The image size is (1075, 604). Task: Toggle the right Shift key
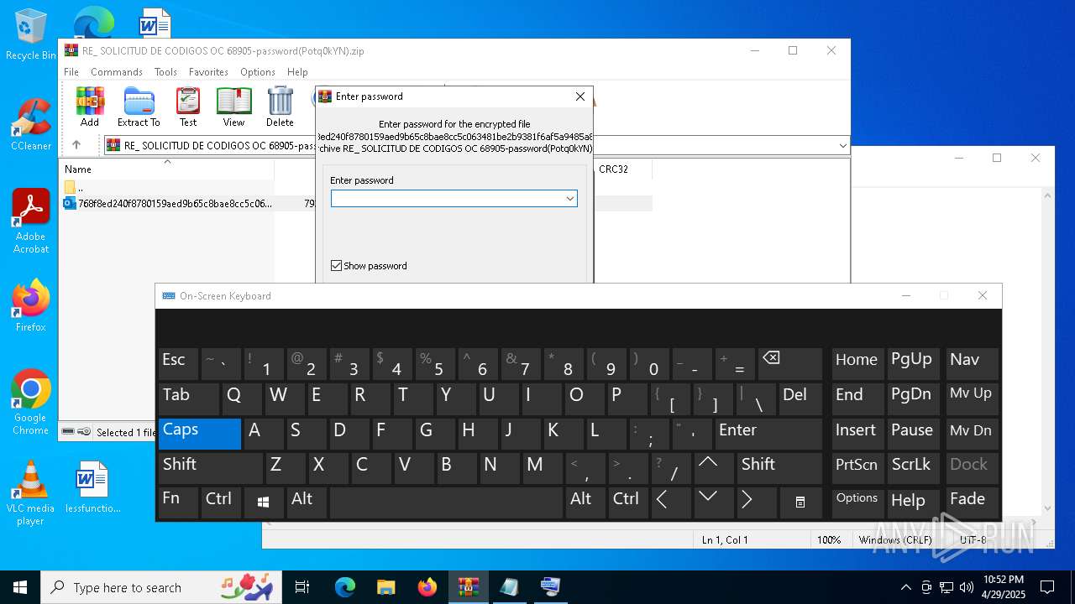point(779,468)
